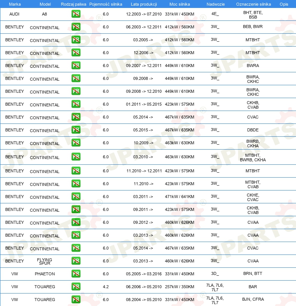
Task: Click the fuel icon in the FLYING SPUR row
Action: point(76,261)
